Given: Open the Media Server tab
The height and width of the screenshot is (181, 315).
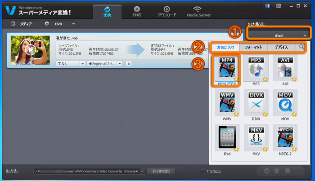Looking at the screenshot, I should click(198, 12).
